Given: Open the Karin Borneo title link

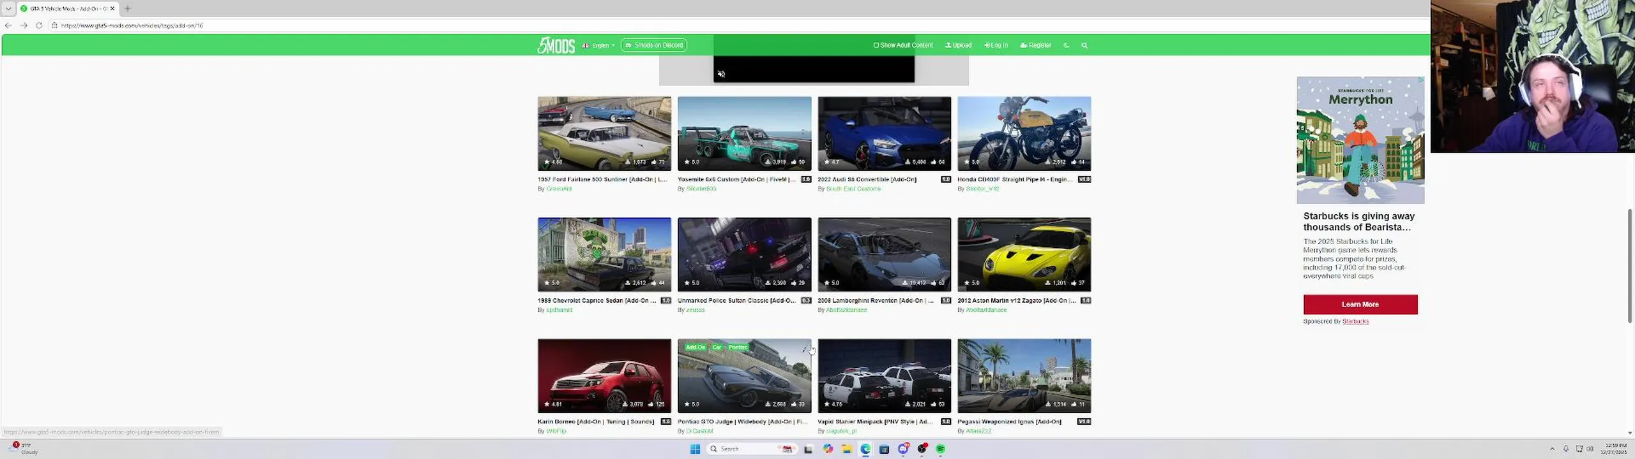Looking at the screenshot, I should (x=595, y=422).
